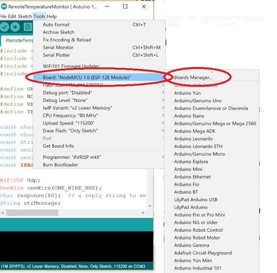The width and height of the screenshot is (277, 273).
Task: Expand the CPU Frequency submenu
Action: click(99, 116)
